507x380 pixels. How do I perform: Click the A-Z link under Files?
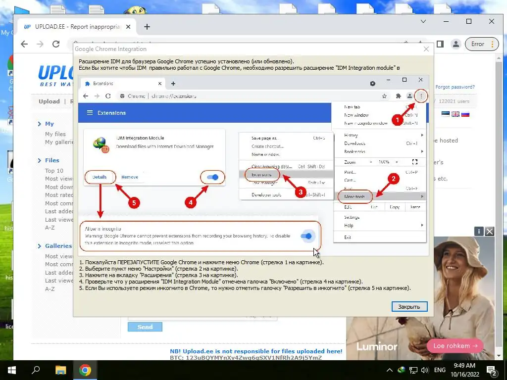[50, 228]
